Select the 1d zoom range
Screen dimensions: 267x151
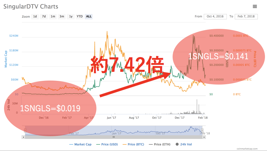(x=35, y=16)
